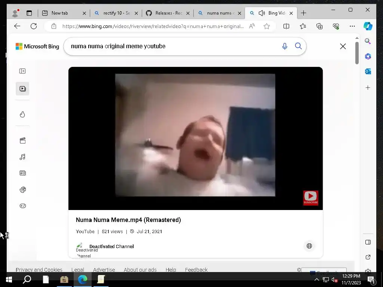Expand the left rail panel icon

pos(22,71)
